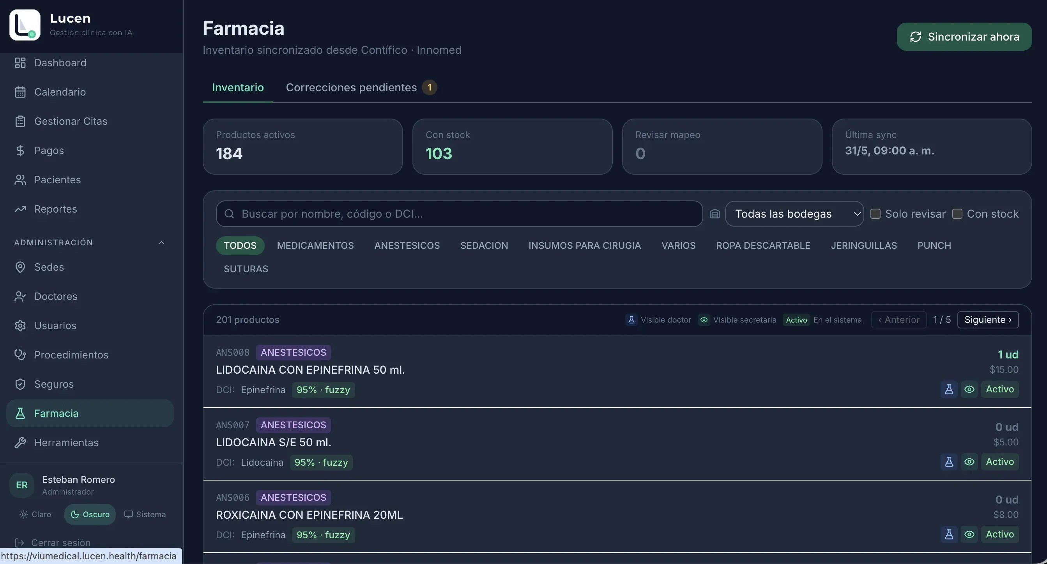The height and width of the screenshot is (564, 1047).
Task: Click the Sincronizar ahora button
Action: point(964,37)
